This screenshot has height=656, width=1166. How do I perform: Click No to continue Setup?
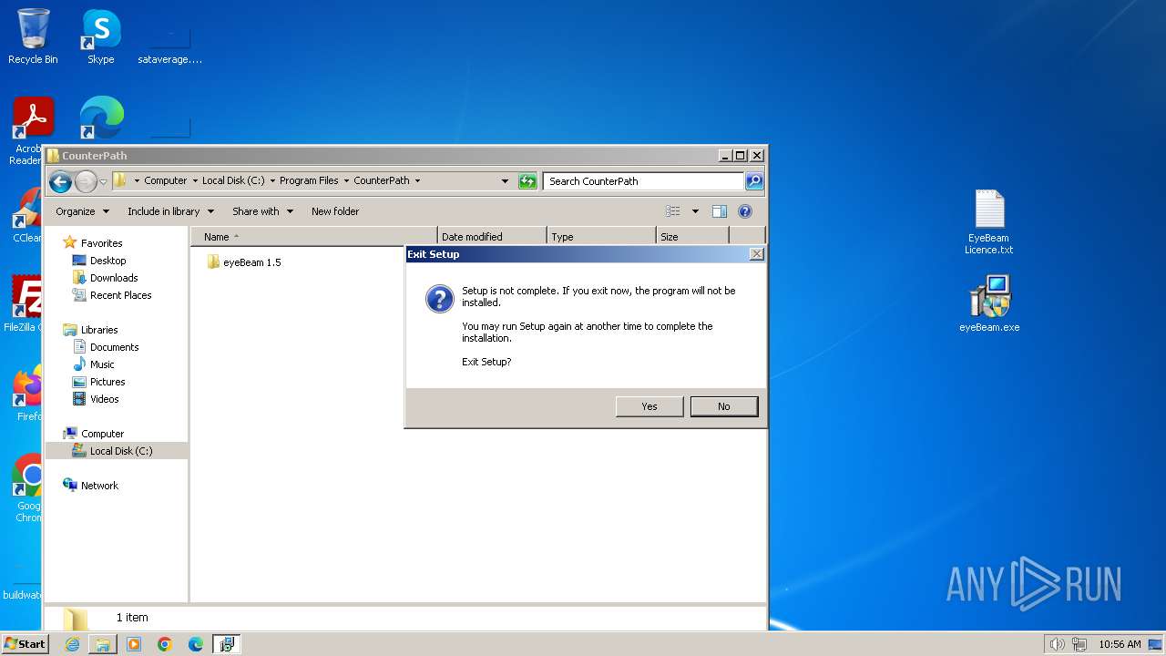click(724, 406)
